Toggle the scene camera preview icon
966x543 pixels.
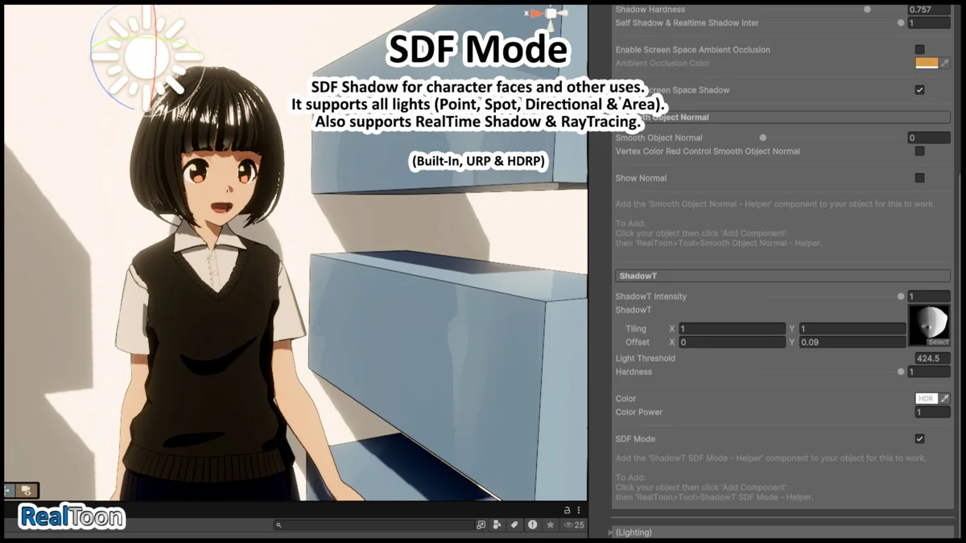pos(25,491)
